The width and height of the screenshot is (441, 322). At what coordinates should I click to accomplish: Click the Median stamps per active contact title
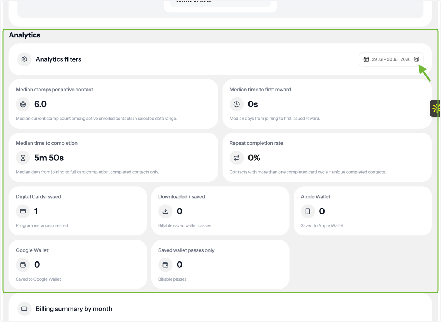(x=54, y=90)
